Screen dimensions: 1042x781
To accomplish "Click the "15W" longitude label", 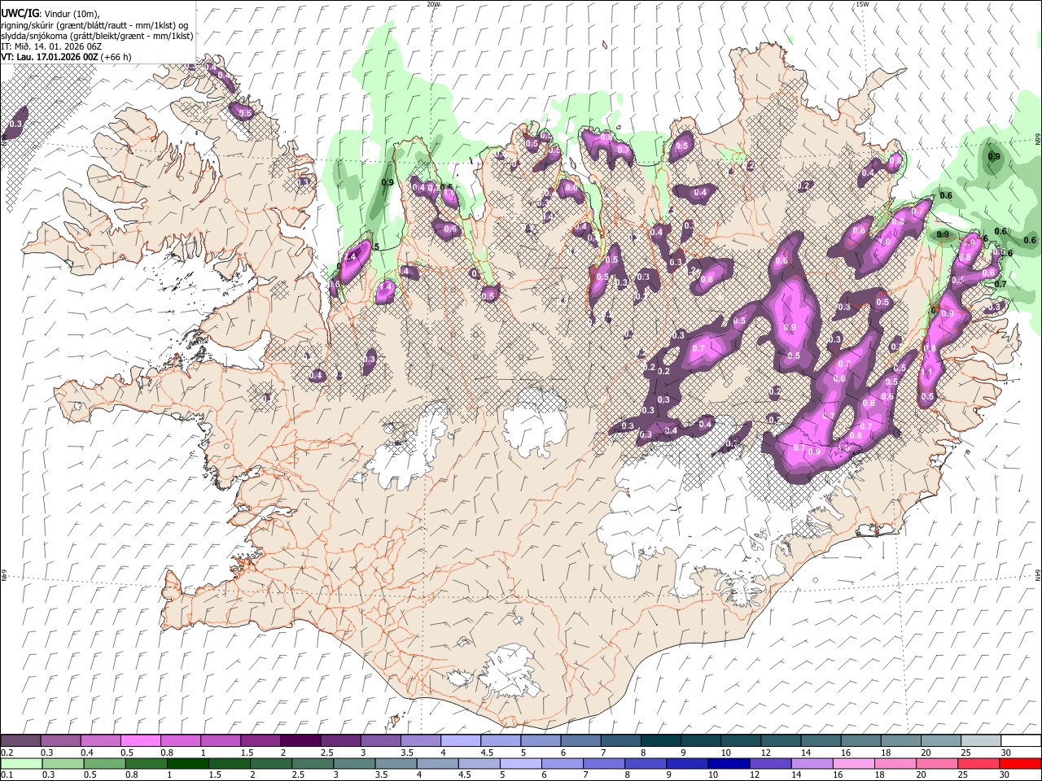I will click(862, 4).
